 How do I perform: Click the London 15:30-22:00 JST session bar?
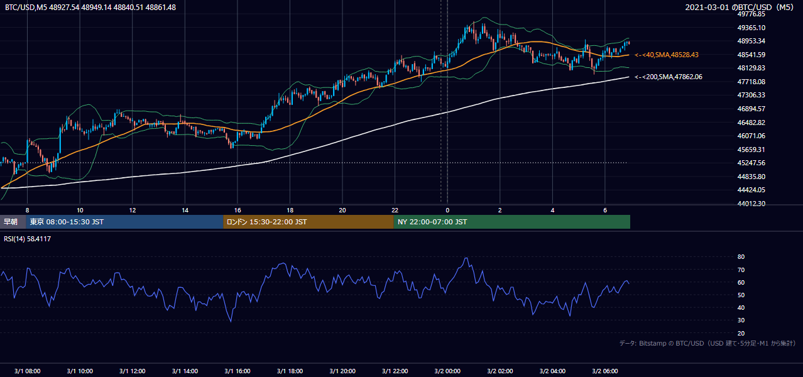pos(309,222)
